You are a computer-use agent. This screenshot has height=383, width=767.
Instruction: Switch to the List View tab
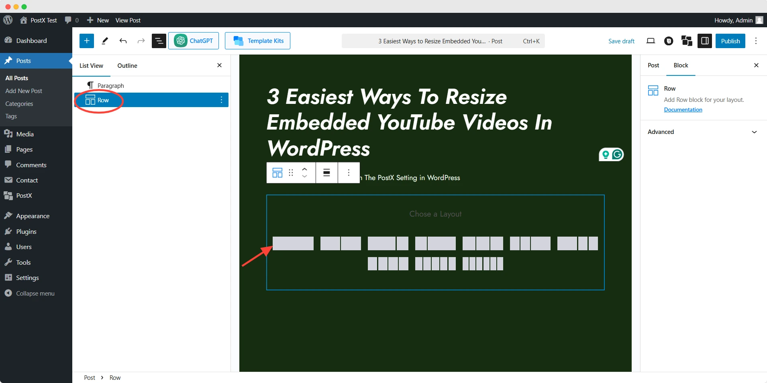[91, 66]
